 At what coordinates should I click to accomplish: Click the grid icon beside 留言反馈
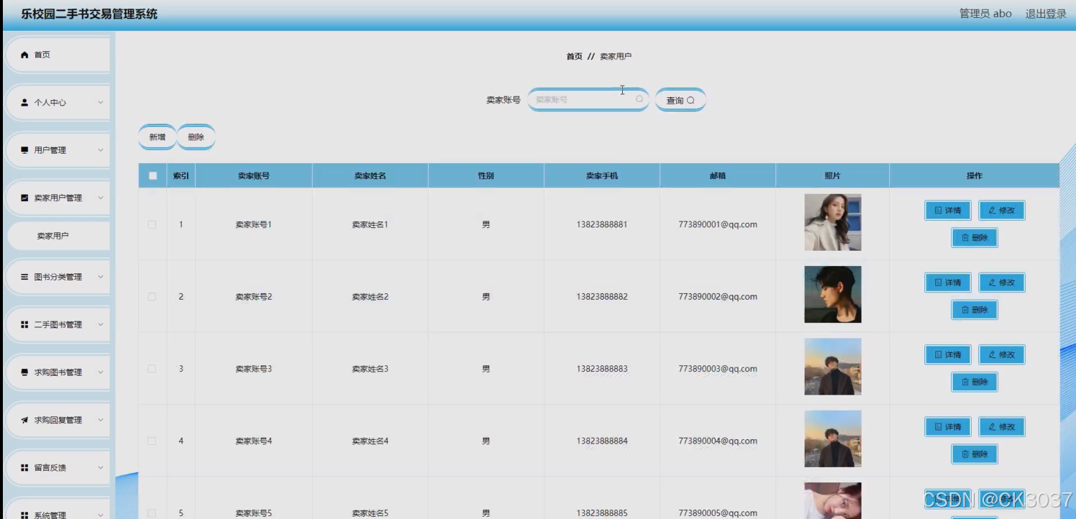click(24, 467)
